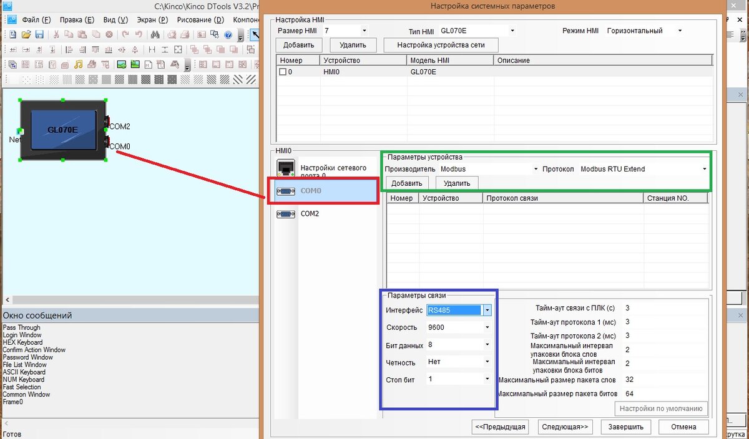This screenshot has height=439, width=749.
Task: Expand the Протокол dropdown showing Modbus RTU Extend
Action: tap(705, 169)
